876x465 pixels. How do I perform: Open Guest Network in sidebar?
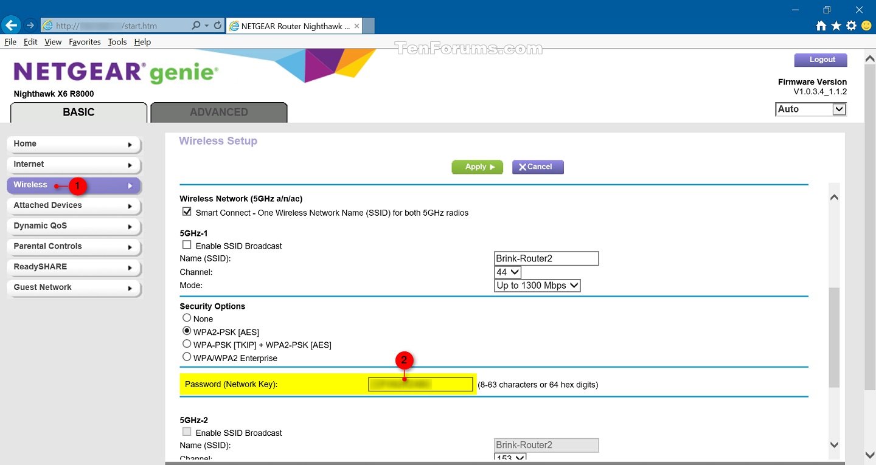tap(74, 288)
